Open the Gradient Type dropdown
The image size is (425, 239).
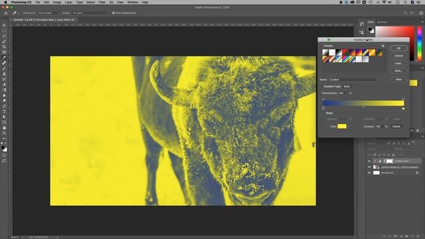pos(348,86)
